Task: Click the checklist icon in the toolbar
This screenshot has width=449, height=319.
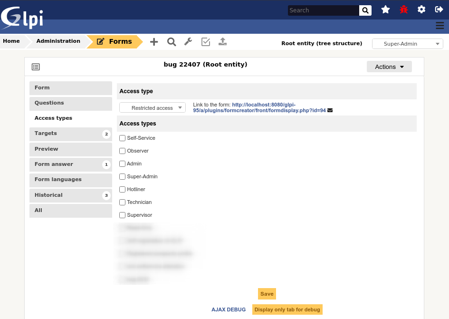Action: pyautogui.click(x=205, y=42)
